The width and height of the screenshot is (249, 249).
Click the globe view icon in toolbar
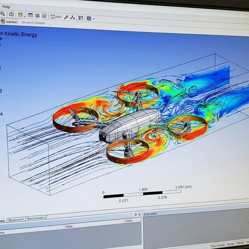pos(11,14)
